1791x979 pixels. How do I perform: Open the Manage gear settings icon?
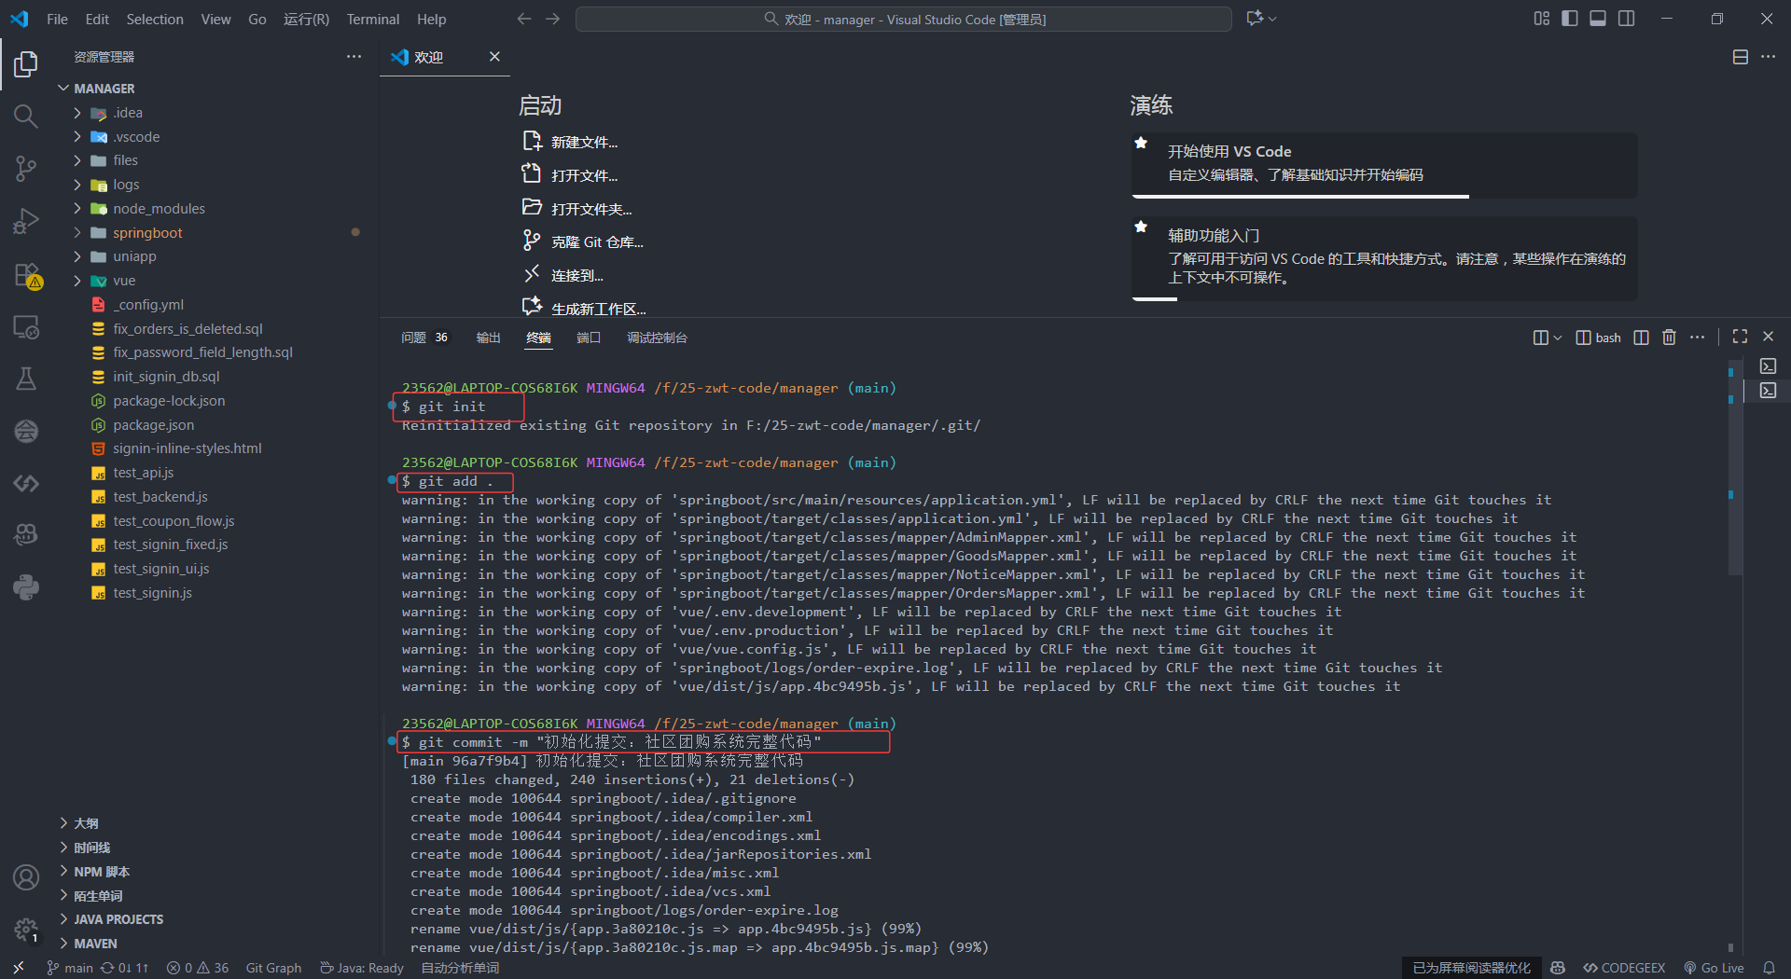pos(26,930)
